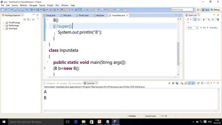This screenshot has height=125, width=222.
Task: Expand the UserInput project
Action: coord(3,28)
